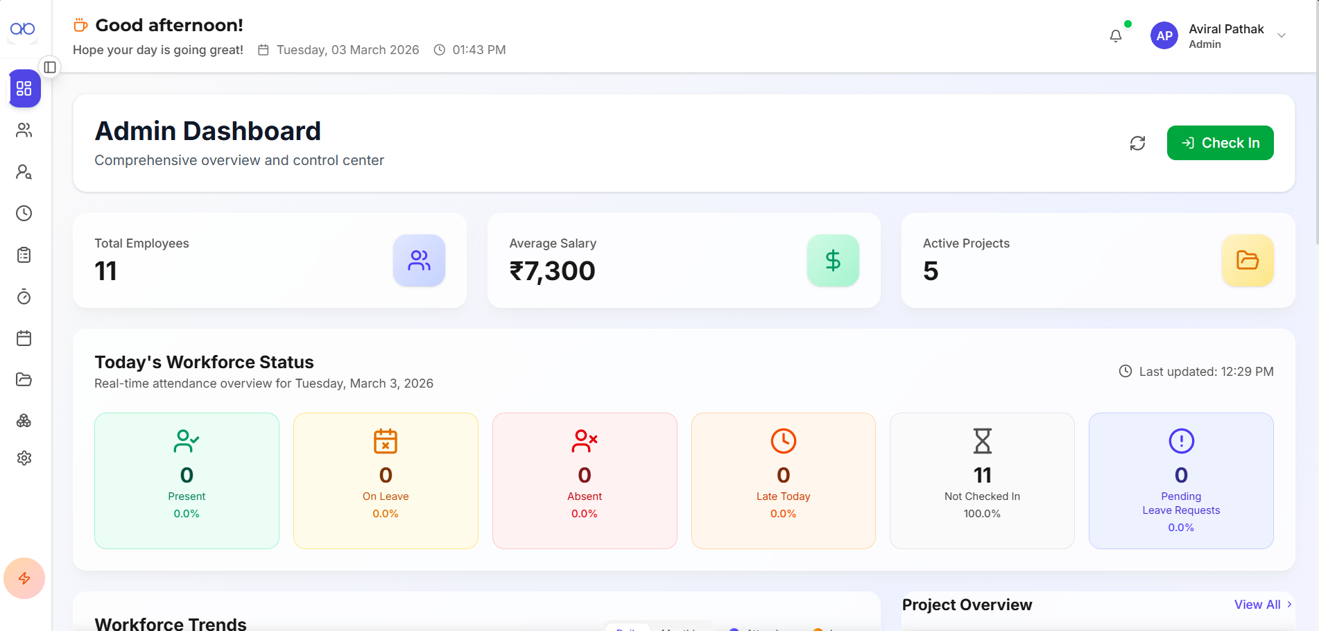
Task: Open notifications bell
Action: pyautogui.click(x=1116, y=36)
